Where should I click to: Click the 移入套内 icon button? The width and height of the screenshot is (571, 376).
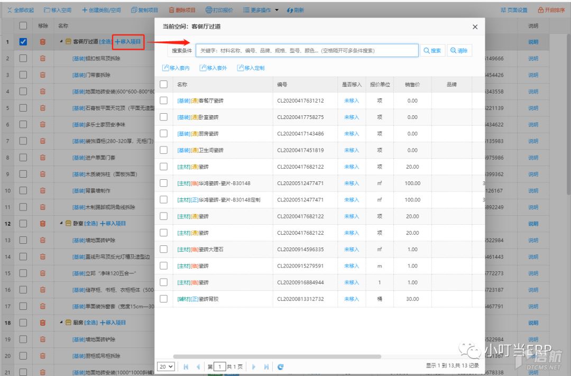click(x=176, y=68)
